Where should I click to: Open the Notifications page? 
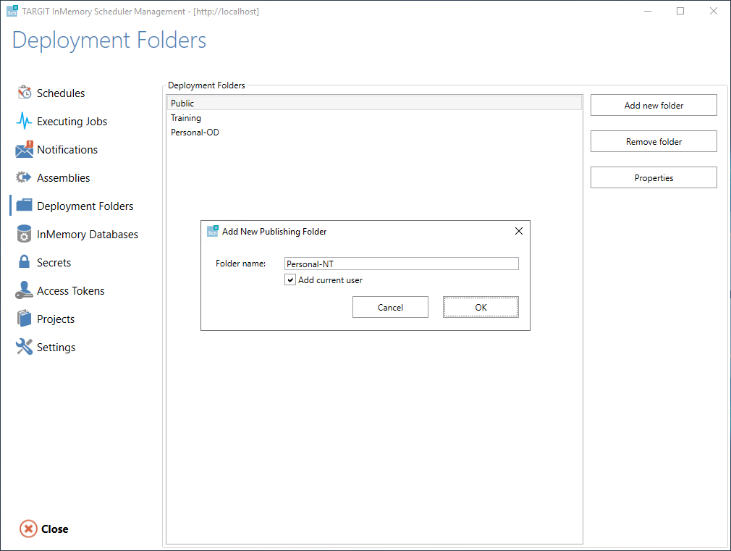coord(67,150)
